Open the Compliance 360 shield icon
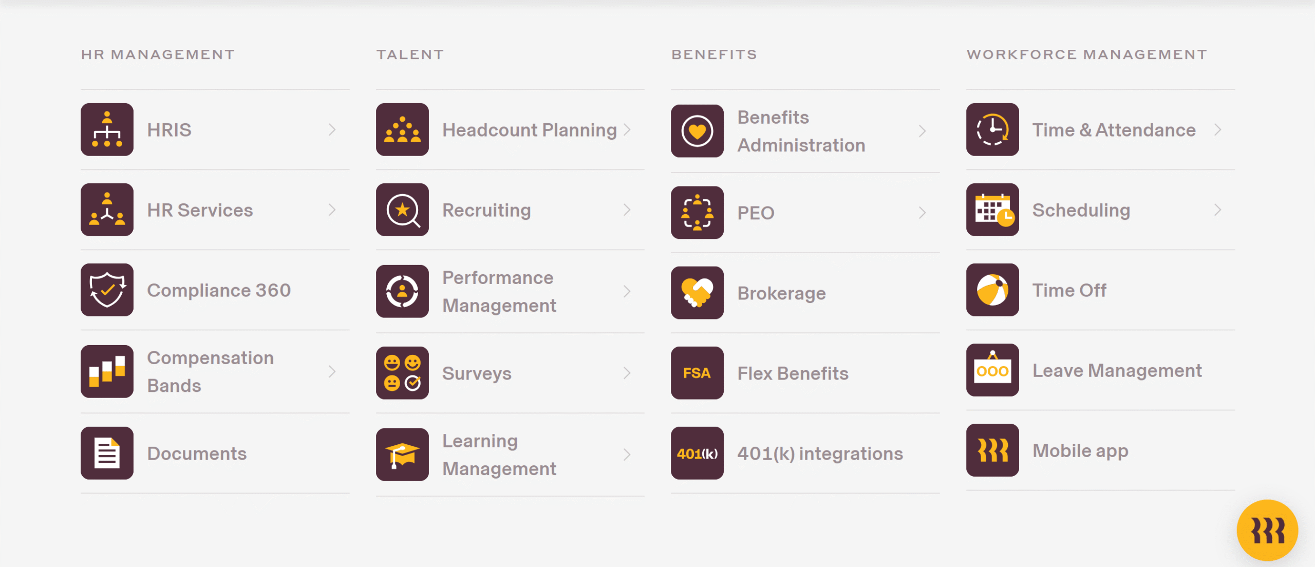The width and height of the screenshot is (1315, 567). coord(107,290)
